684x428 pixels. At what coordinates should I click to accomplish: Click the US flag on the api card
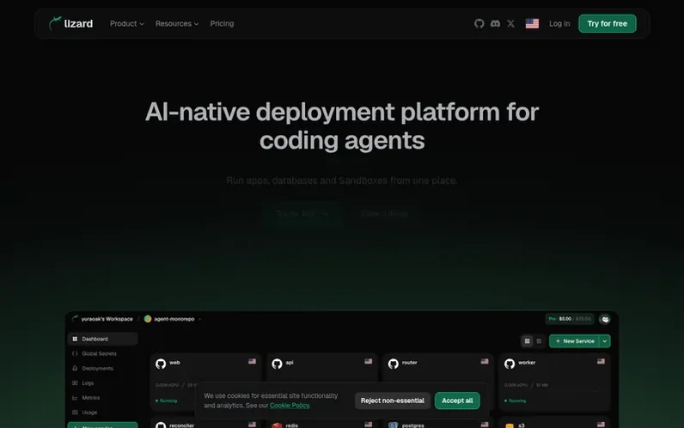(x=369, y=361)
